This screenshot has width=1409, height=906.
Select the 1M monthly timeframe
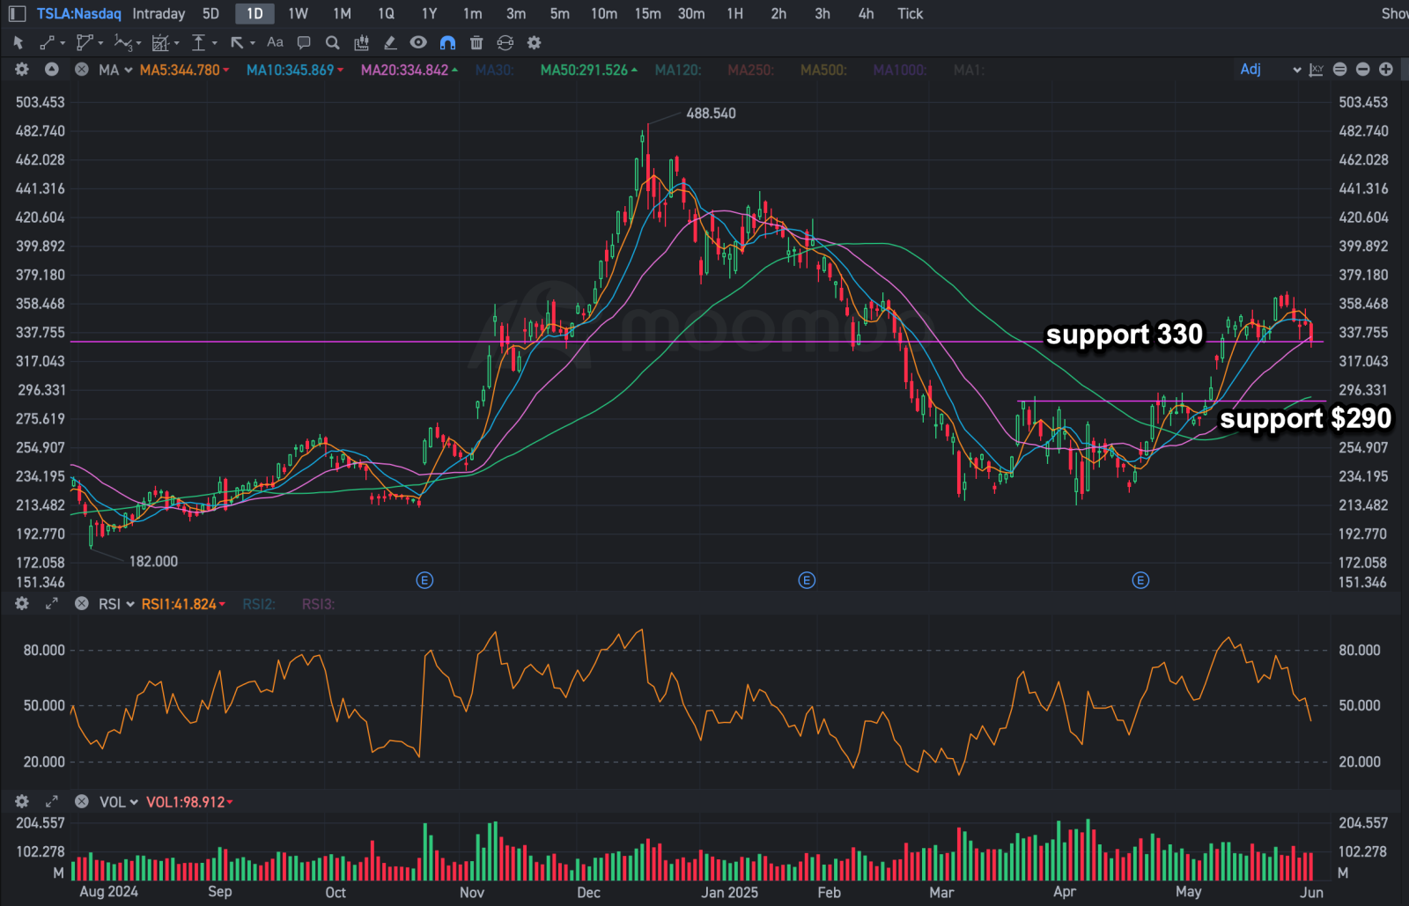[342, 14]
